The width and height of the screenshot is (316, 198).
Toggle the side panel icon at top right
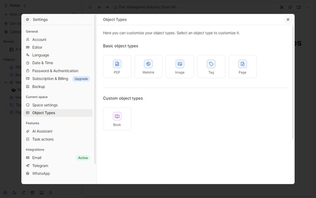click(299, 7)
